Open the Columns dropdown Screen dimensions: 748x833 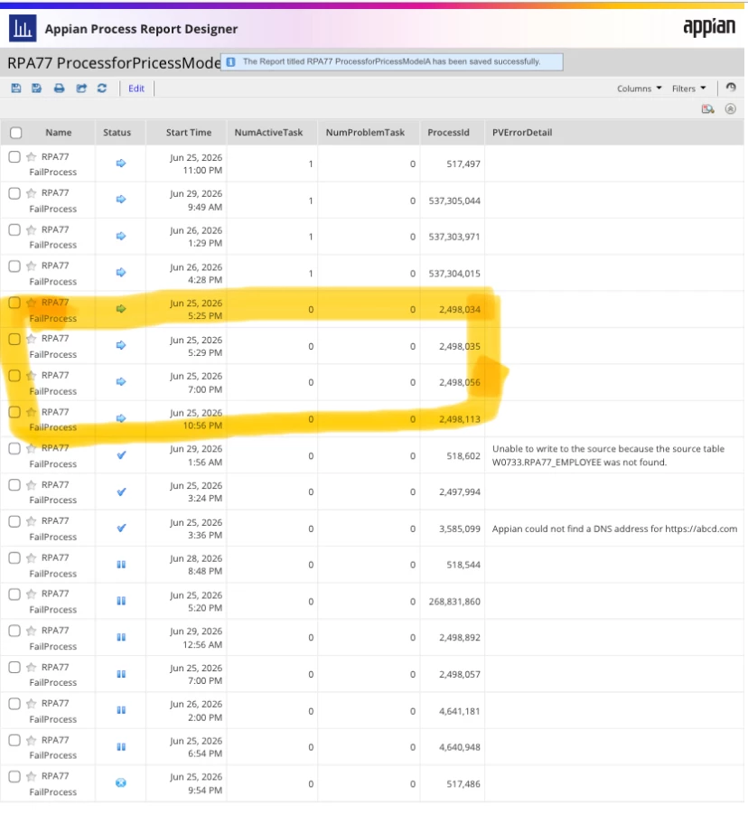pos(639,89)
